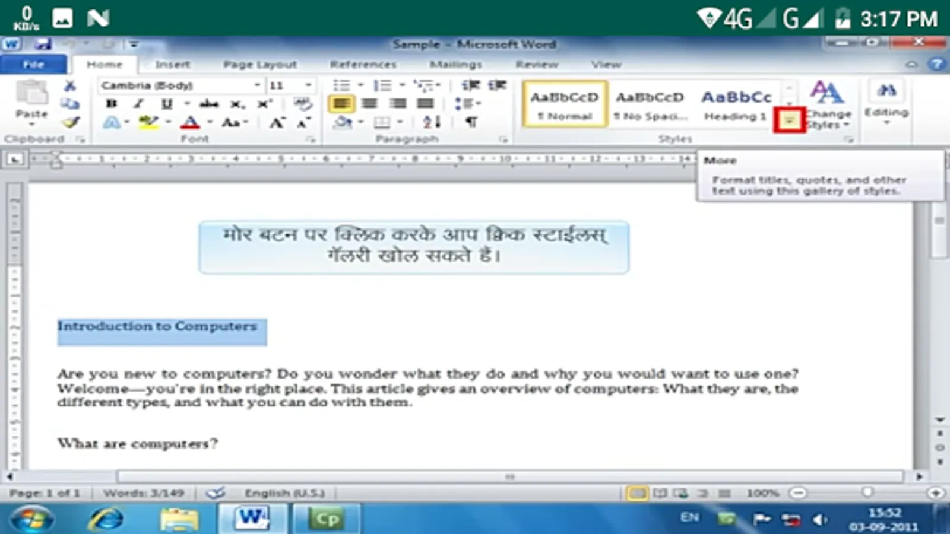Screen dimensions: 950x534
Task: Select the Format Painter brush
Action: click(x=71, y=122)
